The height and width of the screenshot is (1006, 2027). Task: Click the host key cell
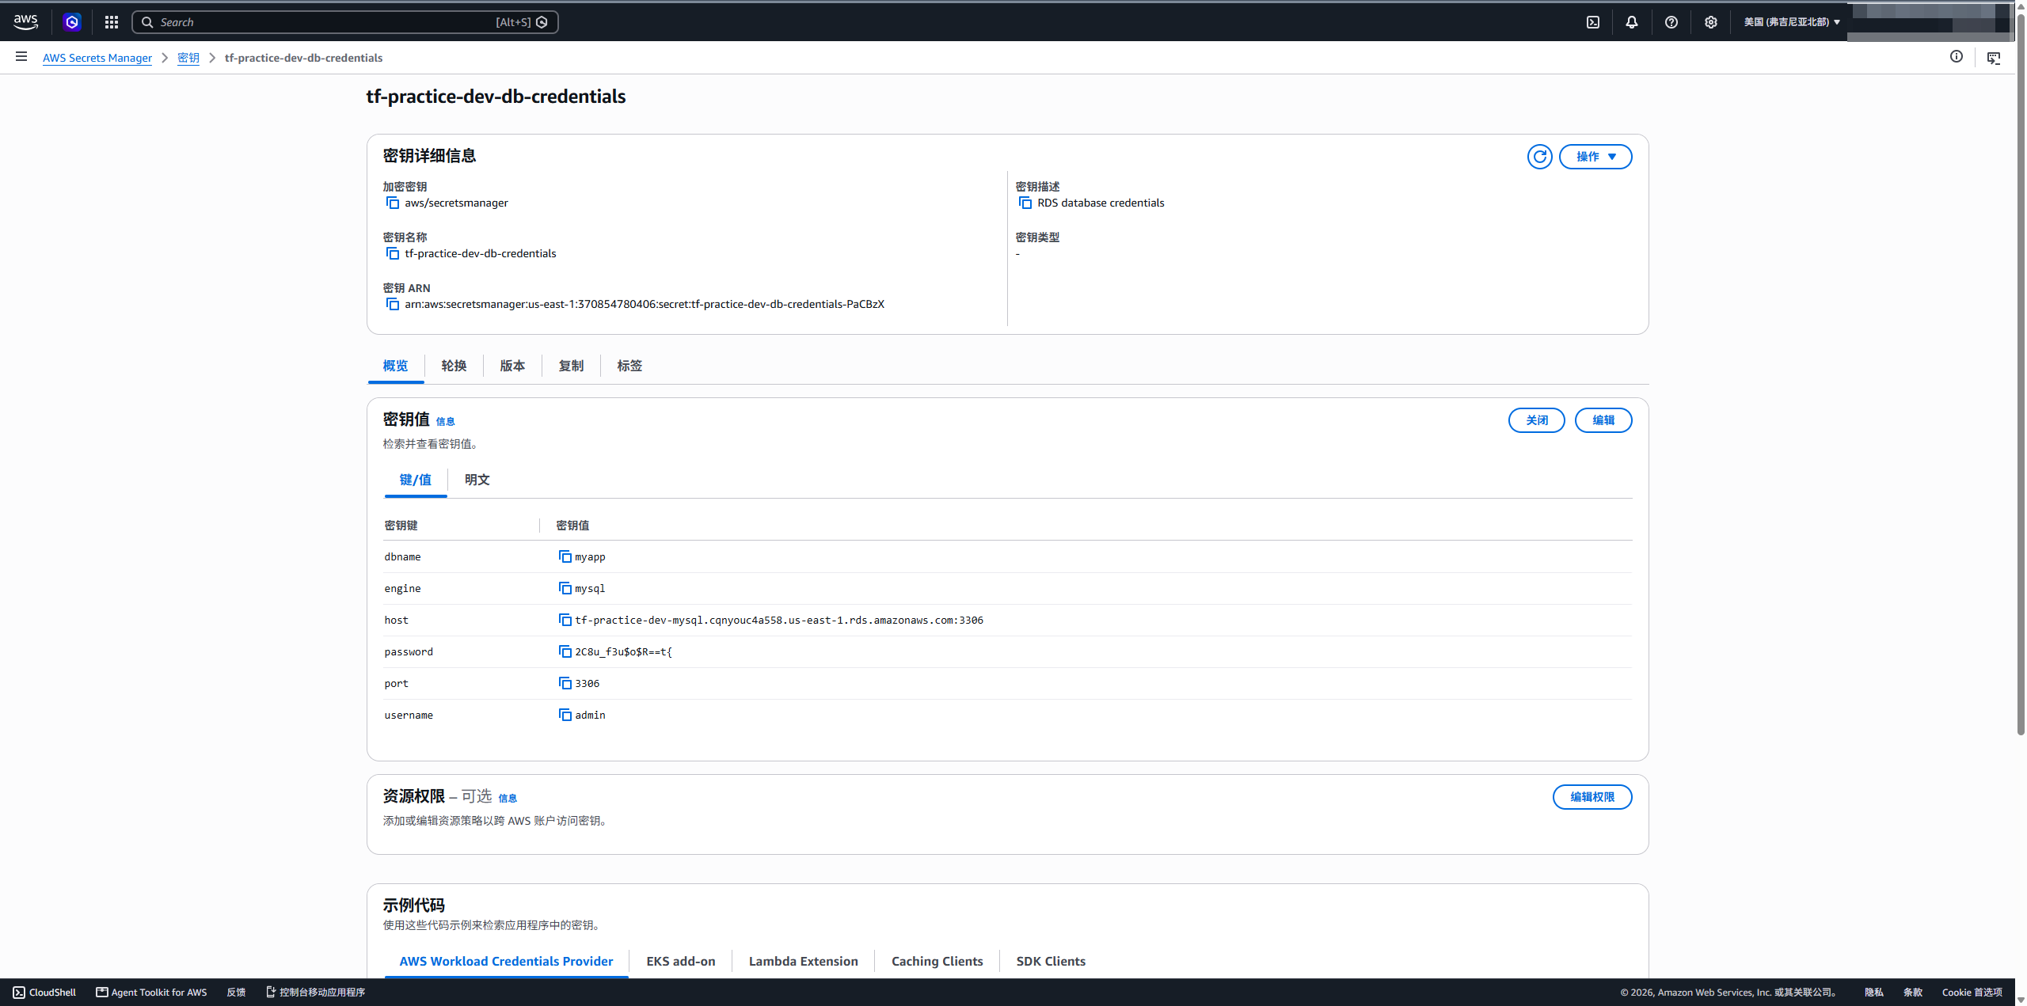[x=397, y=620]
